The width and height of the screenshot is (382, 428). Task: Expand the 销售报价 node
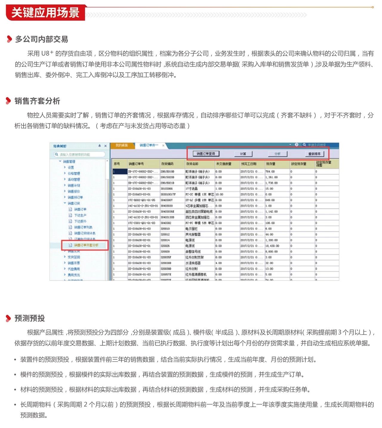(x=64, y=191)
